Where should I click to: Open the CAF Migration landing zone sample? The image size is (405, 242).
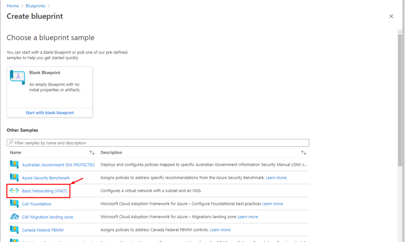click(x=47, y=217)
